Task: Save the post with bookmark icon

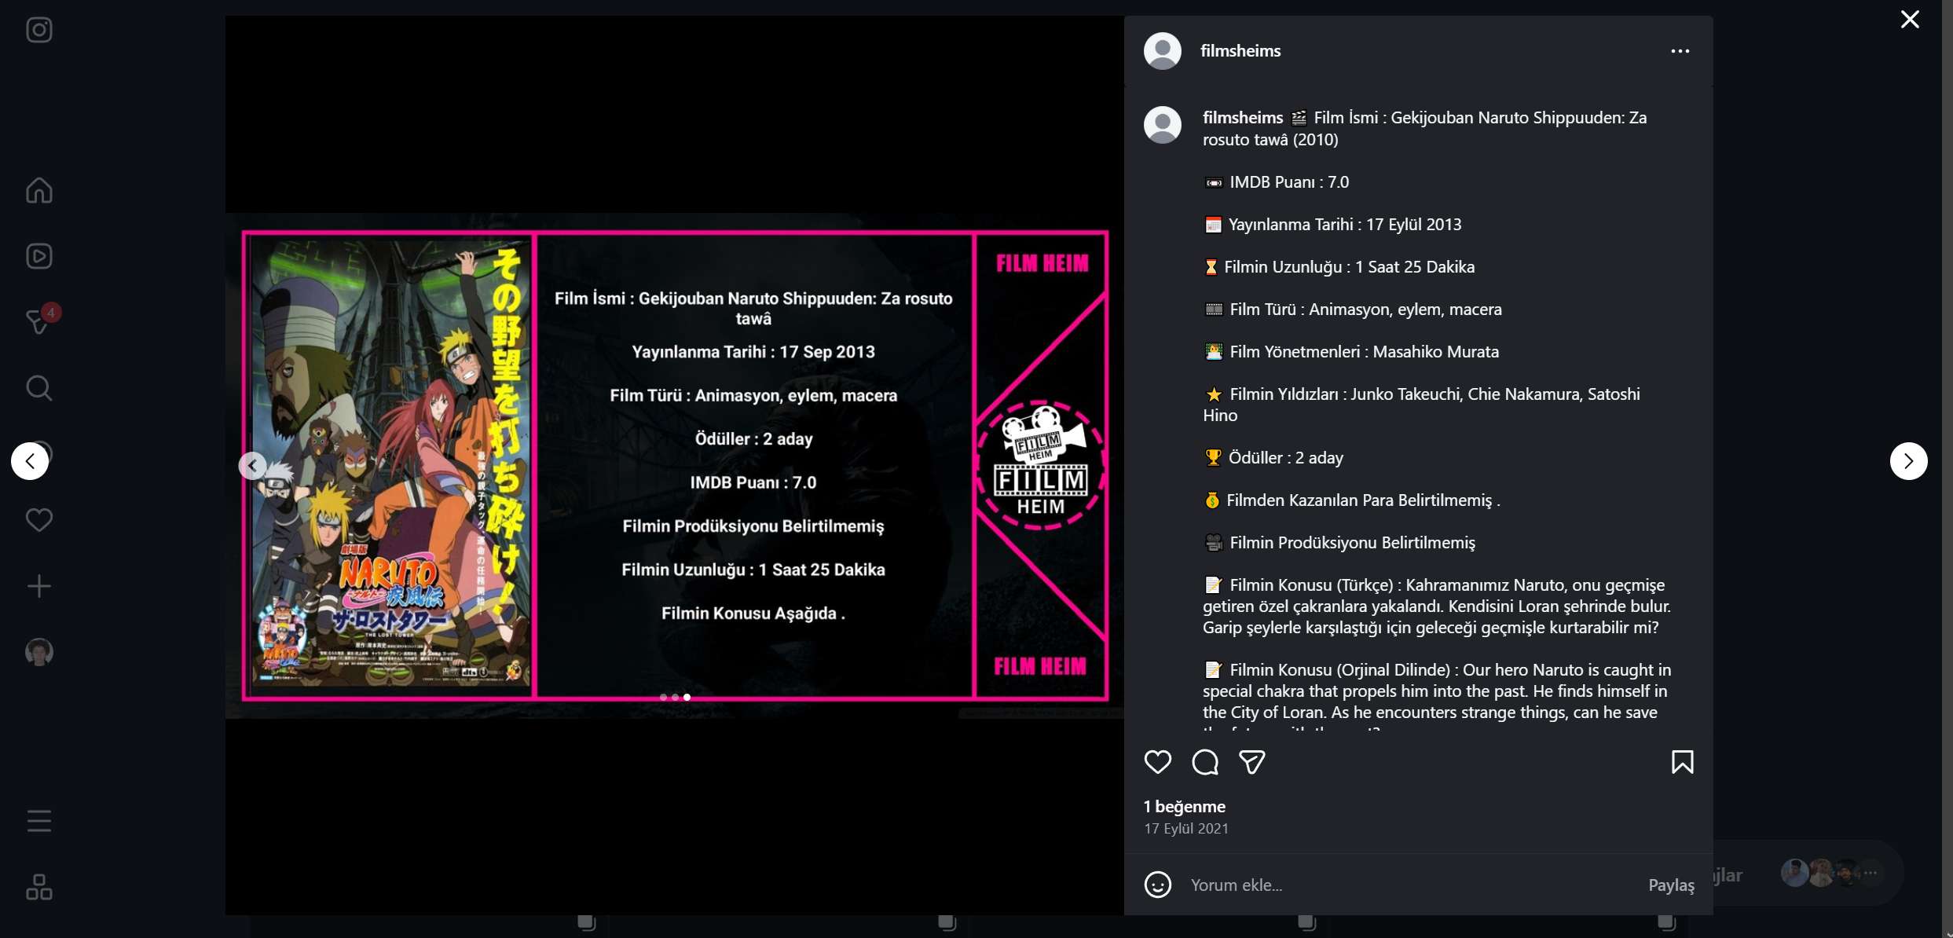Action: pyautogui.click(x=1682, y=762)
